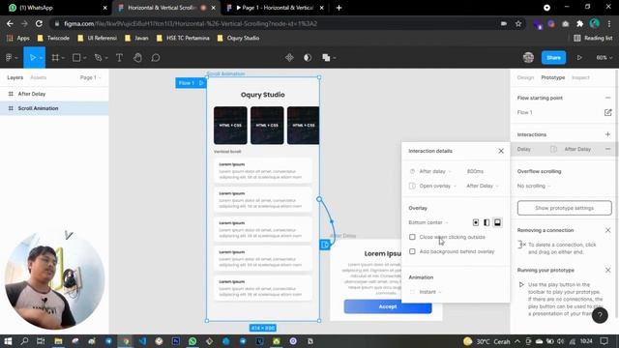Image resolution: width=619 pixels, height=348 pixels.
Task: Click the Delay interaction row
Action: (x=564, y=149)
